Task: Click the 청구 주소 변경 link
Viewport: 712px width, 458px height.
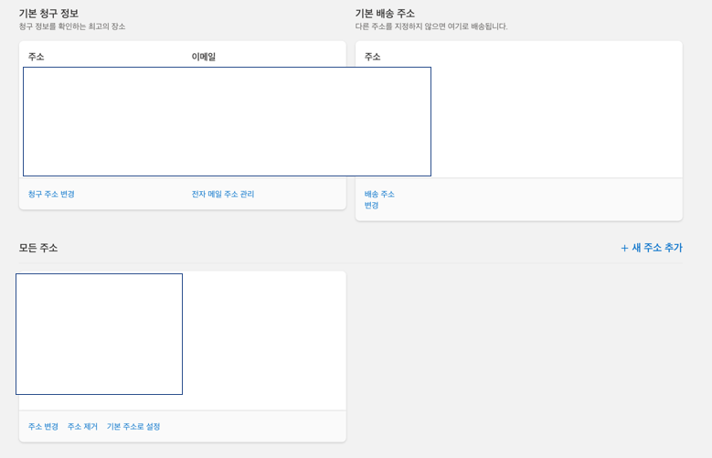Action: [x=51, y=194]
